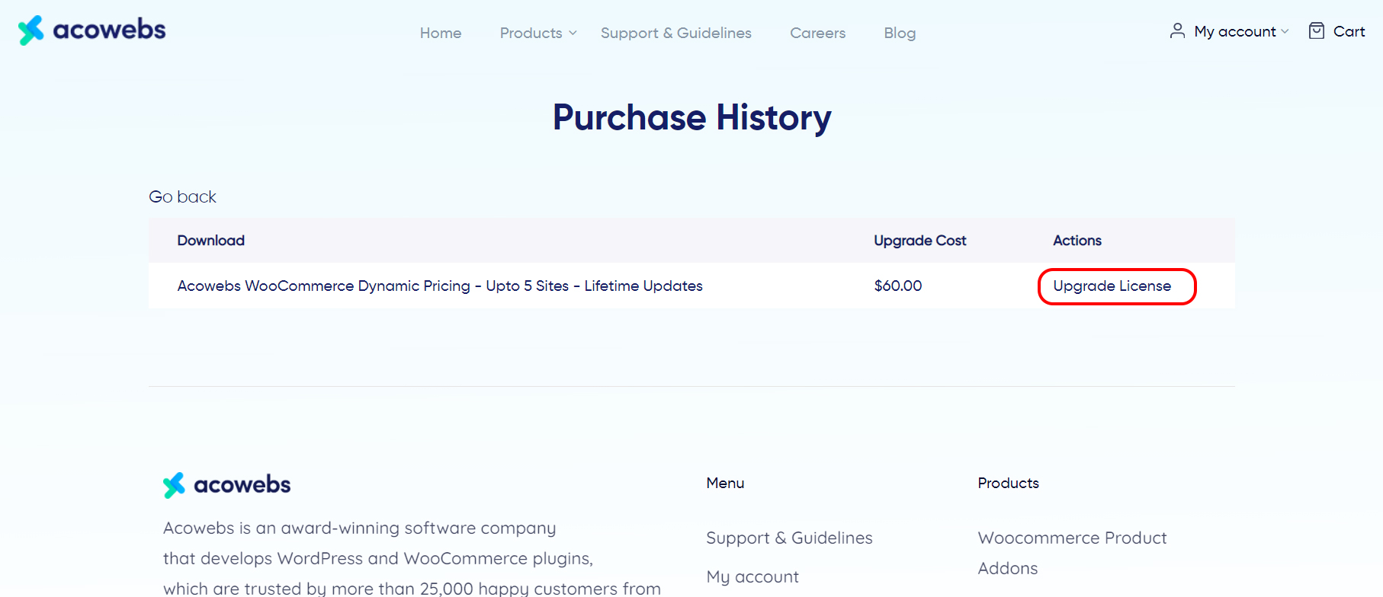Open Support & Guidelines in footer menu
Screen dimensions: 1383x597
pos(789,538)
